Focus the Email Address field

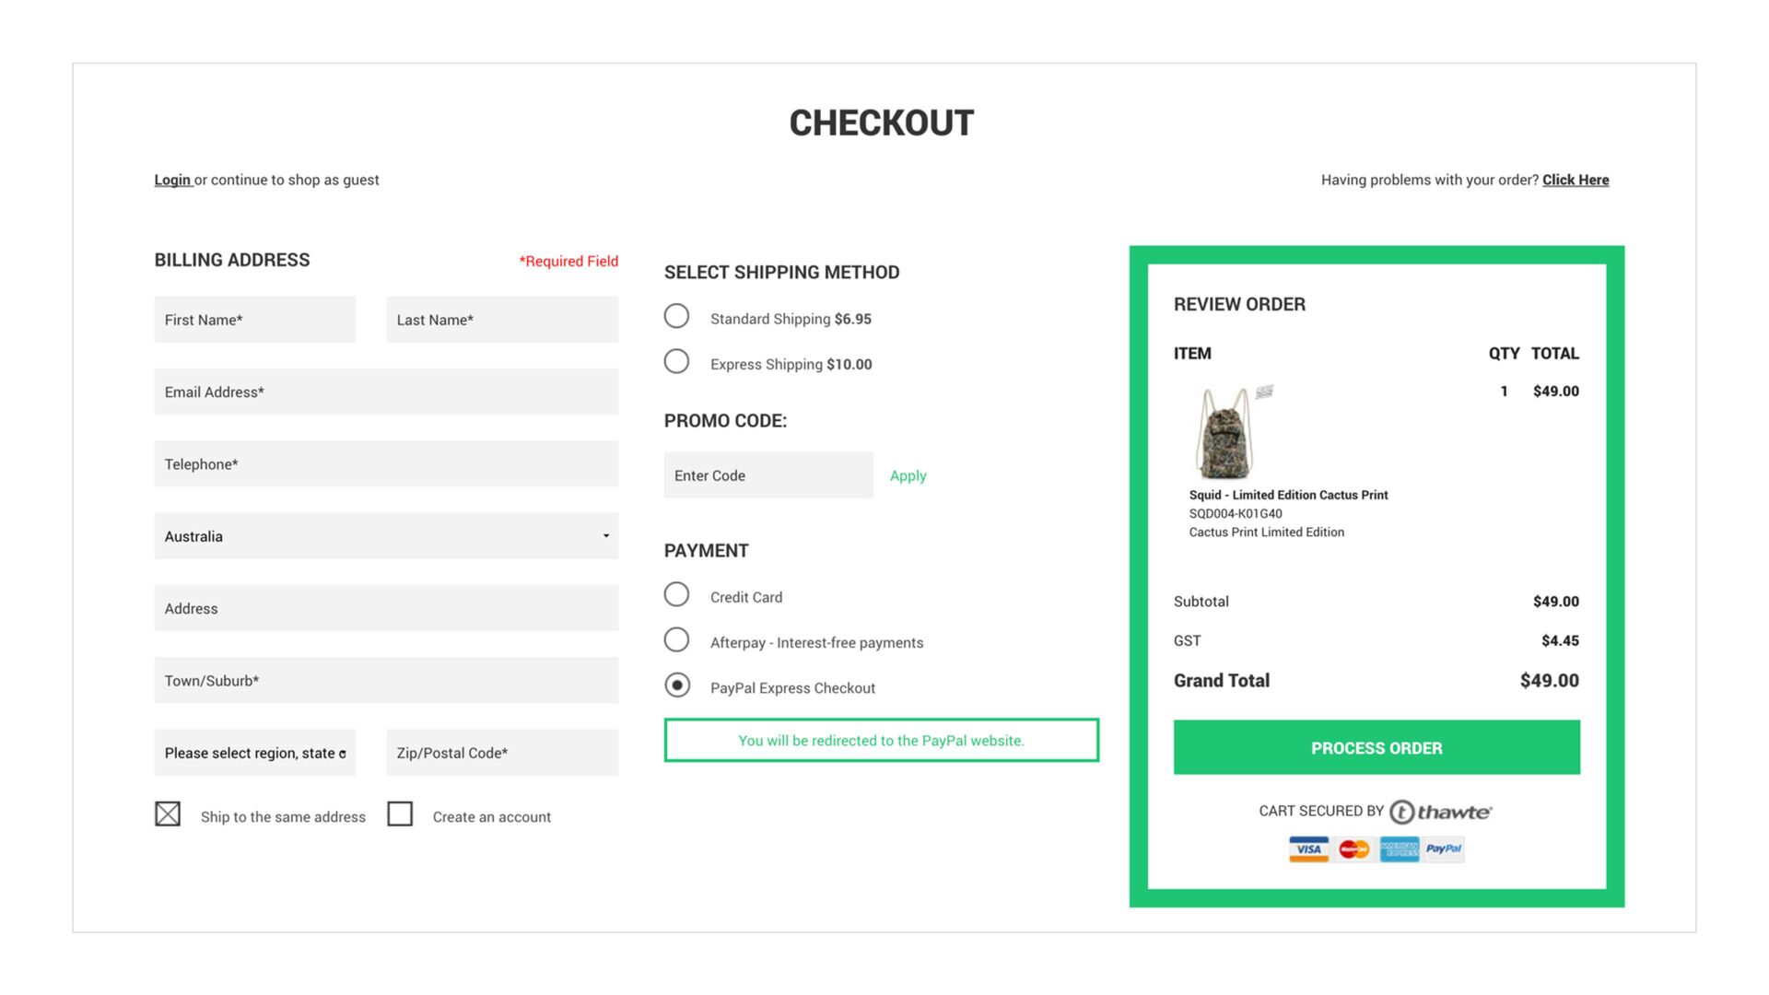click(386, 392)
